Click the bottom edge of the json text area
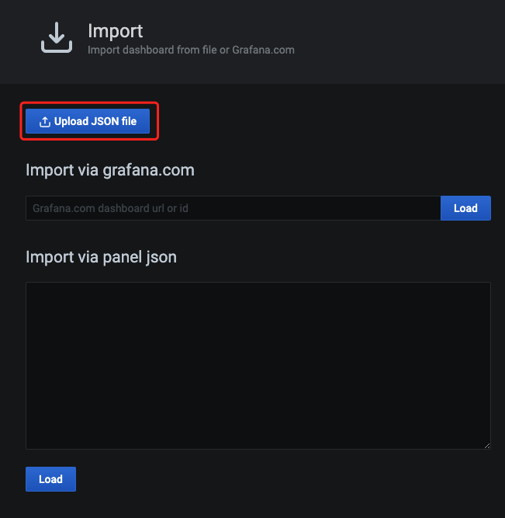The image size is (505, 518). click(258, 449)
